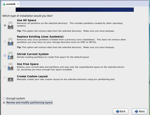The height and width of the screenshot is (115, 150).
Task: Click the Create Custom Layout heading text
Action: click(x=32, y=76)
